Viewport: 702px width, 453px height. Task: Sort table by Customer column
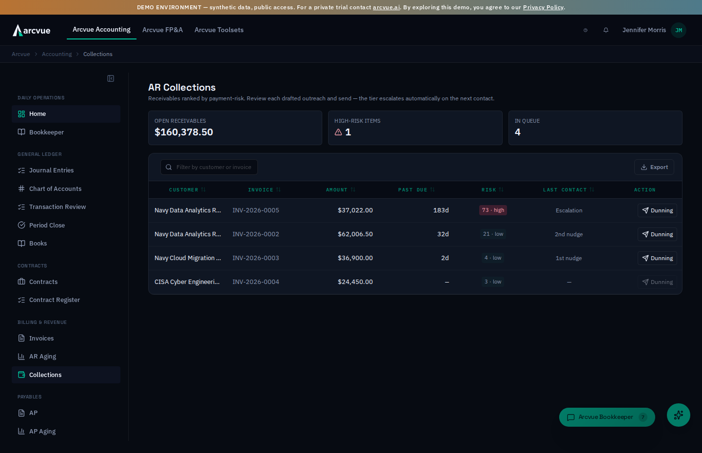click(187, 190)
